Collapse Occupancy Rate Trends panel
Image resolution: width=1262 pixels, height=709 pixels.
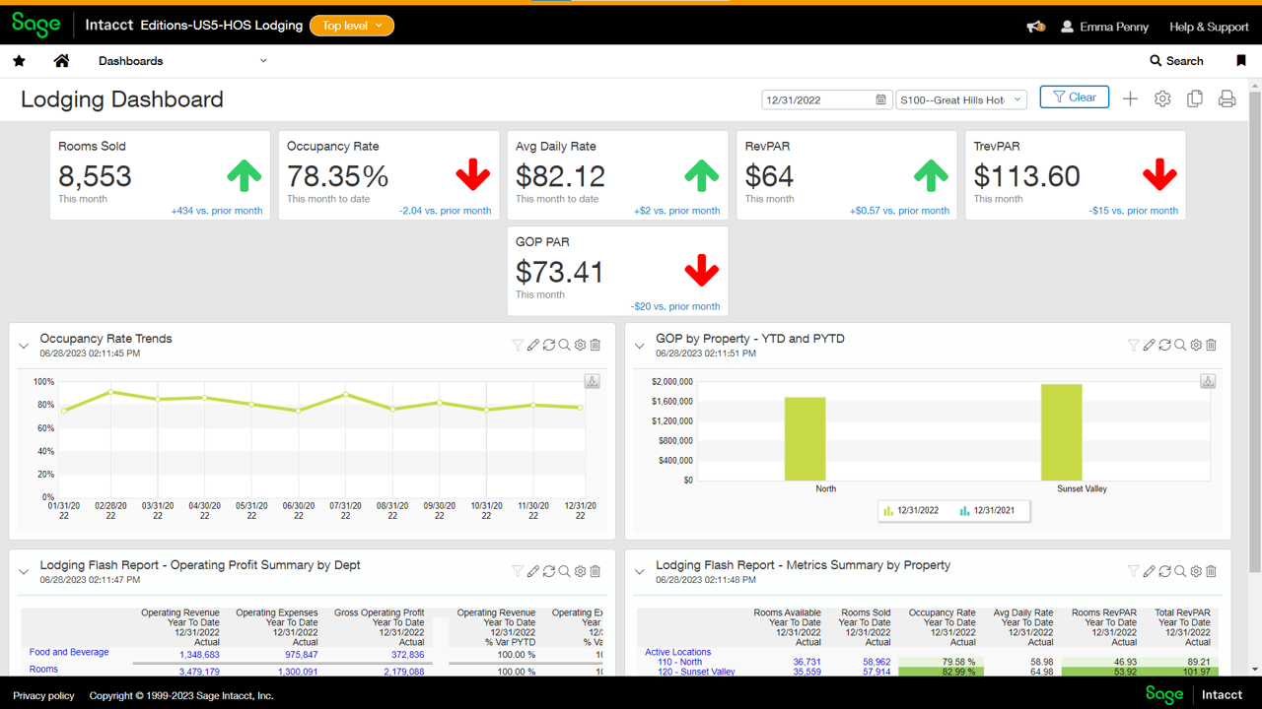point(24,347)
